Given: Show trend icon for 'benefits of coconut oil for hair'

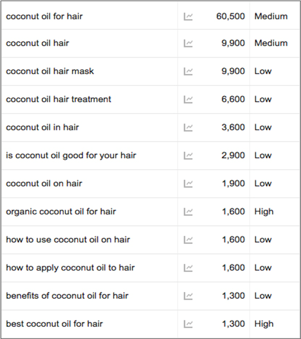Looking at the screenshot, I should tap(188, 296).
